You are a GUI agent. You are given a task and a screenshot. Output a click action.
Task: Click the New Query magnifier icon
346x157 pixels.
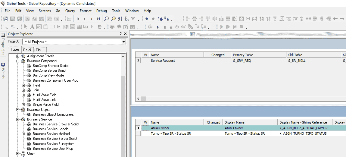[106, 19]
